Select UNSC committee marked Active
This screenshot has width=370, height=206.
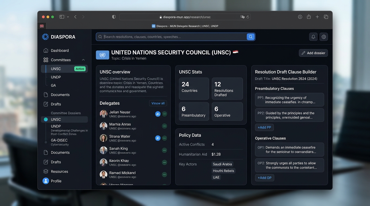(64, 69)
